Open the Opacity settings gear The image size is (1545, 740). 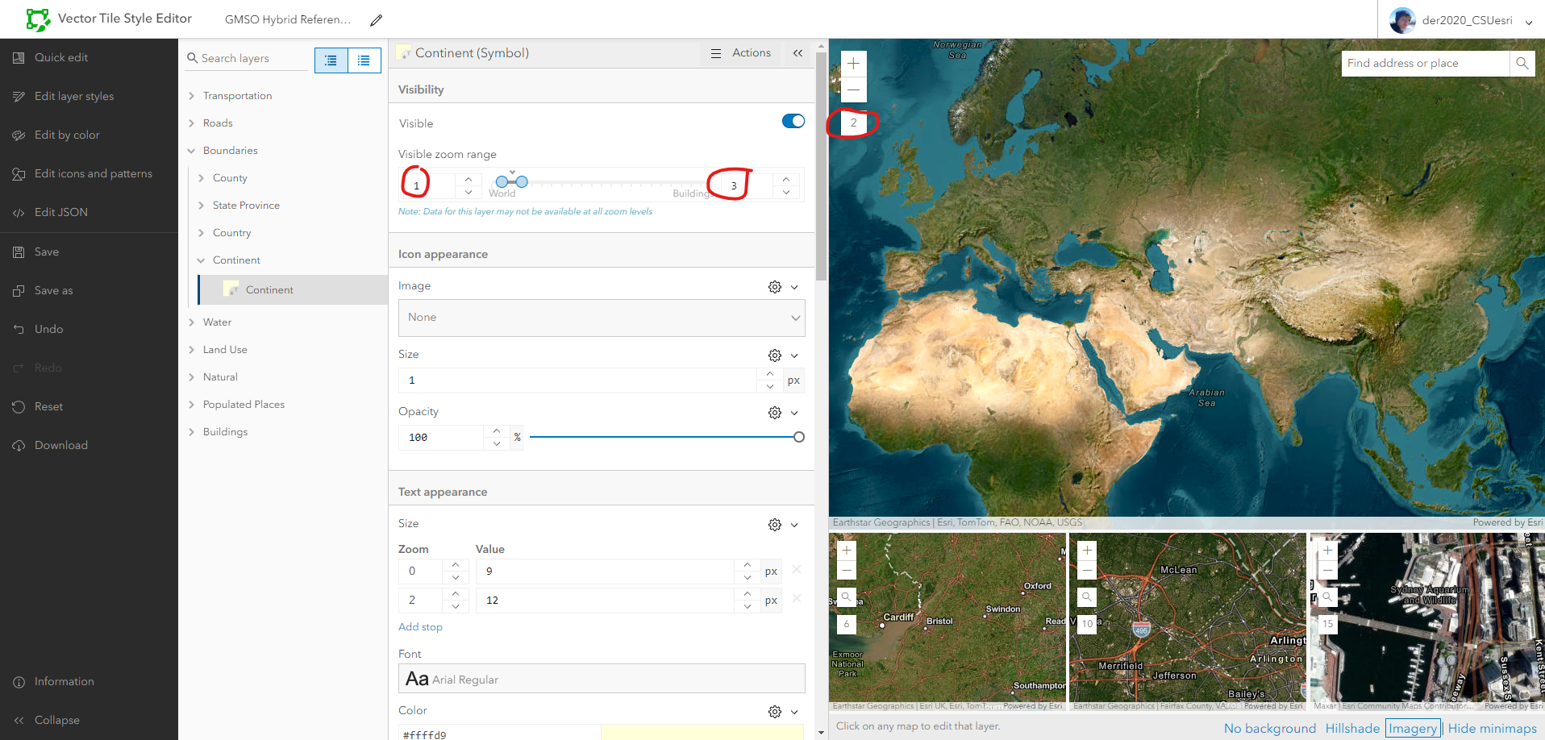(775, 413)
